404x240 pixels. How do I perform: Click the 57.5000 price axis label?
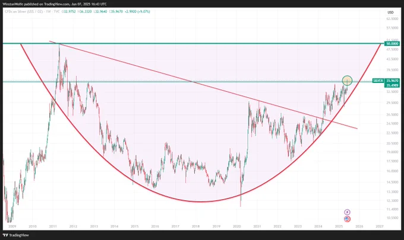click(392, 28)
